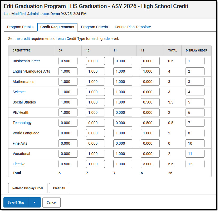Edit English/Language Arts display order field

pos(195,71)
